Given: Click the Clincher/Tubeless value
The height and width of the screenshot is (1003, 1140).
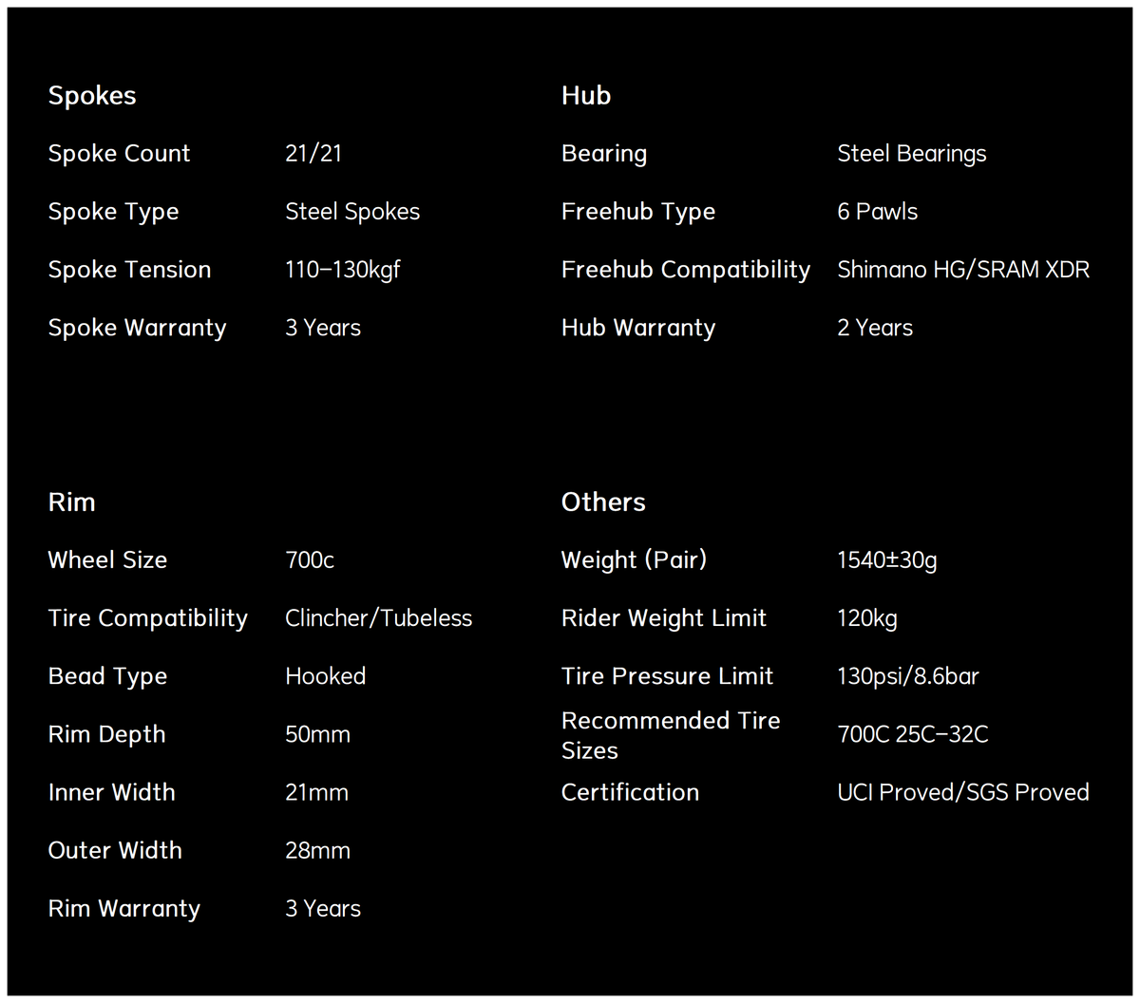Looking at the screenshot, I should 378,618.
